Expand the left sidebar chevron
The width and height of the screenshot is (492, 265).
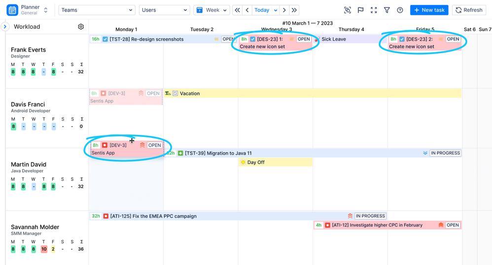point(5,27)
